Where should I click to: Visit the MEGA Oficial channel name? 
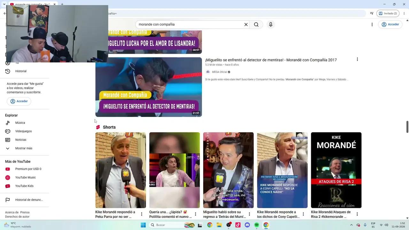(x=219, y=72)
